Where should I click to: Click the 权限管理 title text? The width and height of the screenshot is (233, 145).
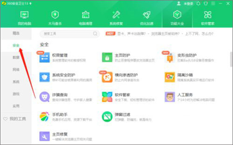pos(60,55)
